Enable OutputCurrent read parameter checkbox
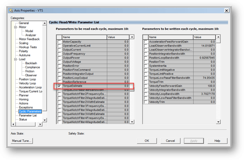The height and width of the screenshot is (160, 244). [59, 50]
